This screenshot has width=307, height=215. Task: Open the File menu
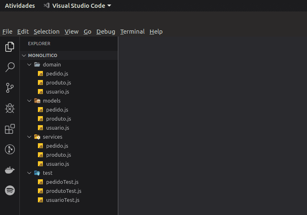tap(7, 32)
